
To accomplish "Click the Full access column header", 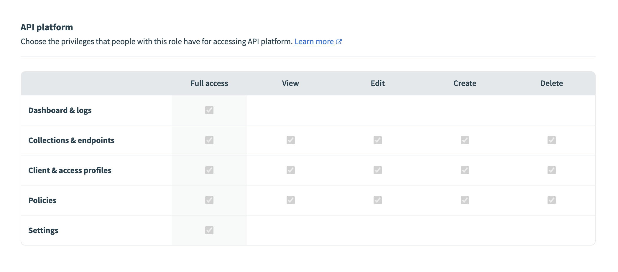I will tap(209, 83).
